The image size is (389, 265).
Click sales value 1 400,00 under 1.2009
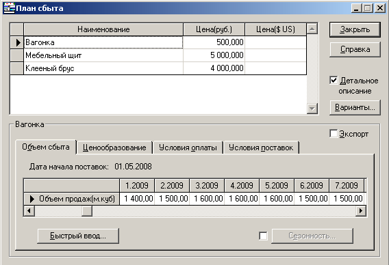pos(137,199)
